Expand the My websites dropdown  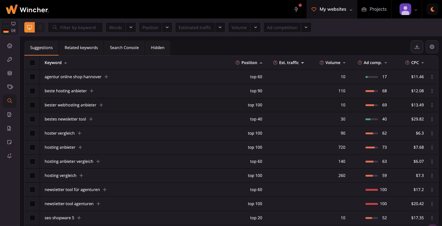tap(332, 9)
